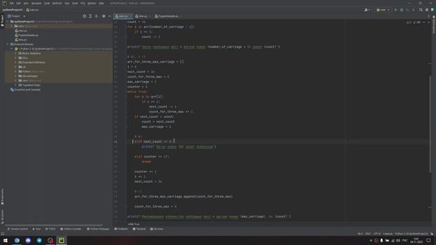
Task: Open the JetBrains toolbox icon at toolbar end
Action: 433,10
